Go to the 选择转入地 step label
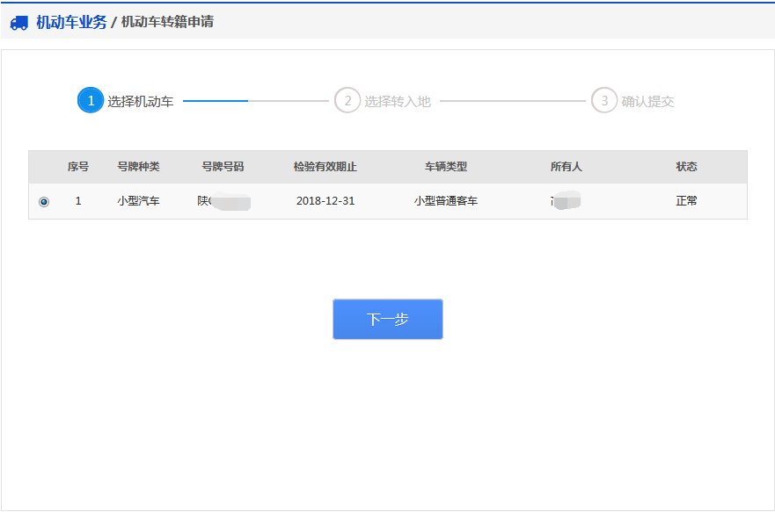This screenshot has width=775, height=512. click(398, 101)
